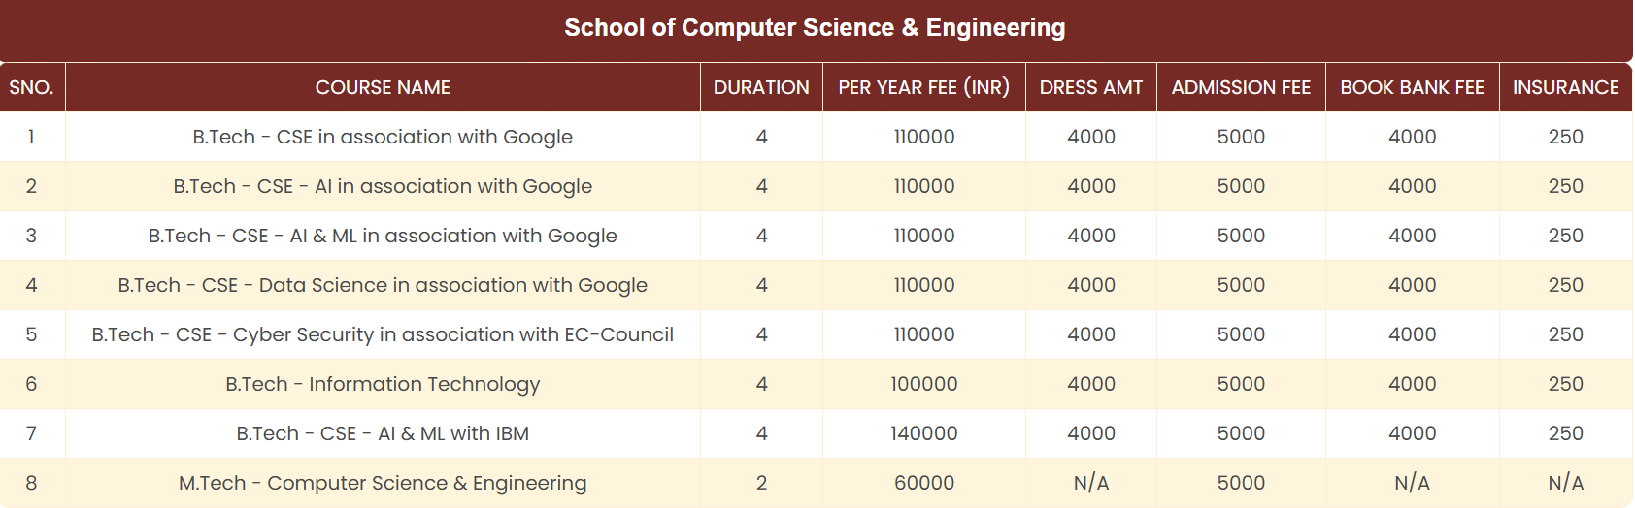Click the SNO. column header

coord(31,87)
